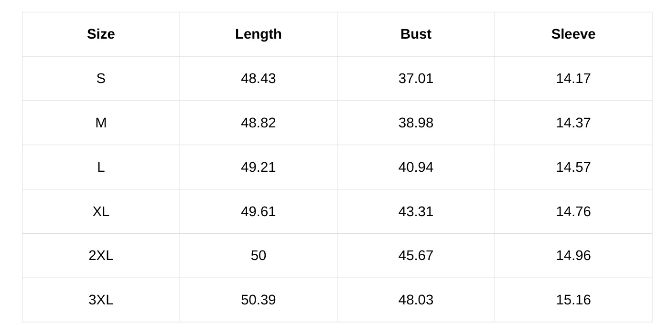
Task: Select the 49.21 length cell
Action: coord(258,167)
